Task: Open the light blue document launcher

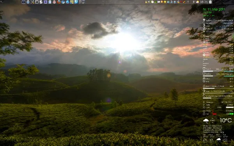Action: [50, 2]
